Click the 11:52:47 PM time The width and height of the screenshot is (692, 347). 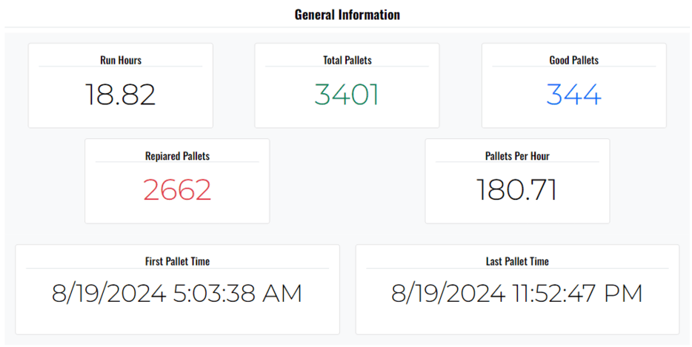[578, 294]
